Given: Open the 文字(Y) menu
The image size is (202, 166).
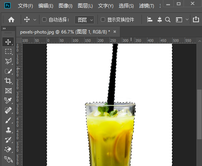Looking at the screenshot, I should 106,6.
